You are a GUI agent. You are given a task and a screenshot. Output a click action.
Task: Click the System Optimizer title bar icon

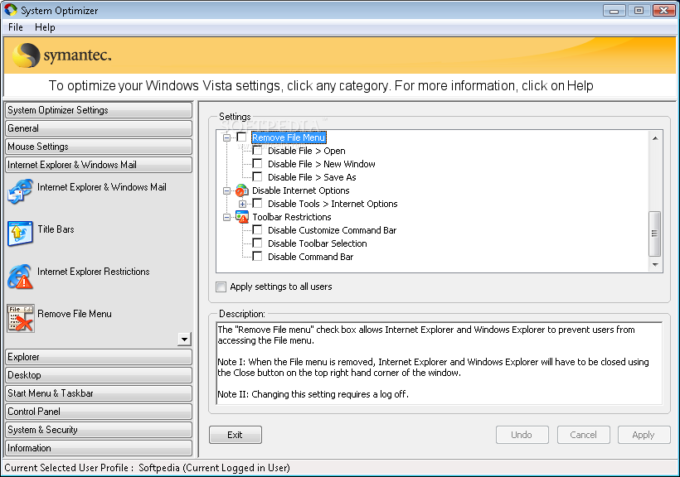(11, 10)
